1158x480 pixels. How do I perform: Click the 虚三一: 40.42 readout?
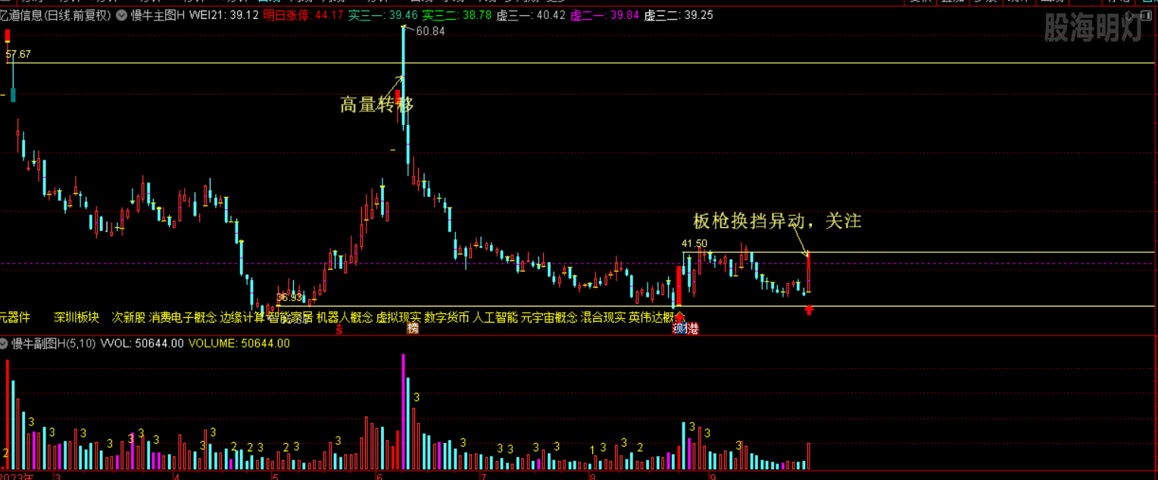531,14
